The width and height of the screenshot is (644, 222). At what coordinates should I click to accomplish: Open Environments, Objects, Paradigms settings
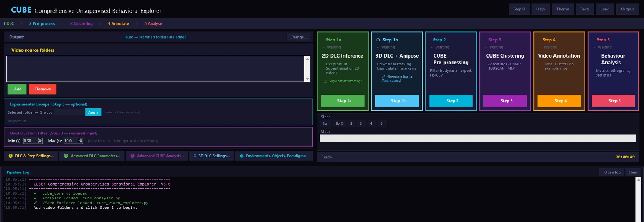pyautogui.click(x=274, y=156)
